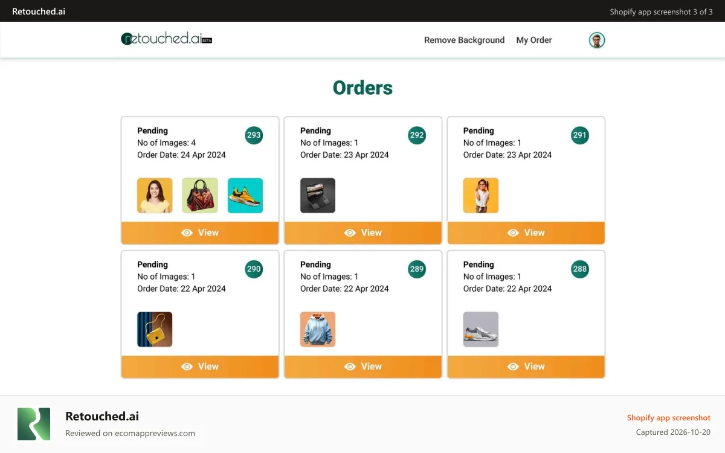Screen dimensions: 725x453
Task: View order 289 details
Action: click(x=363, y=367)
